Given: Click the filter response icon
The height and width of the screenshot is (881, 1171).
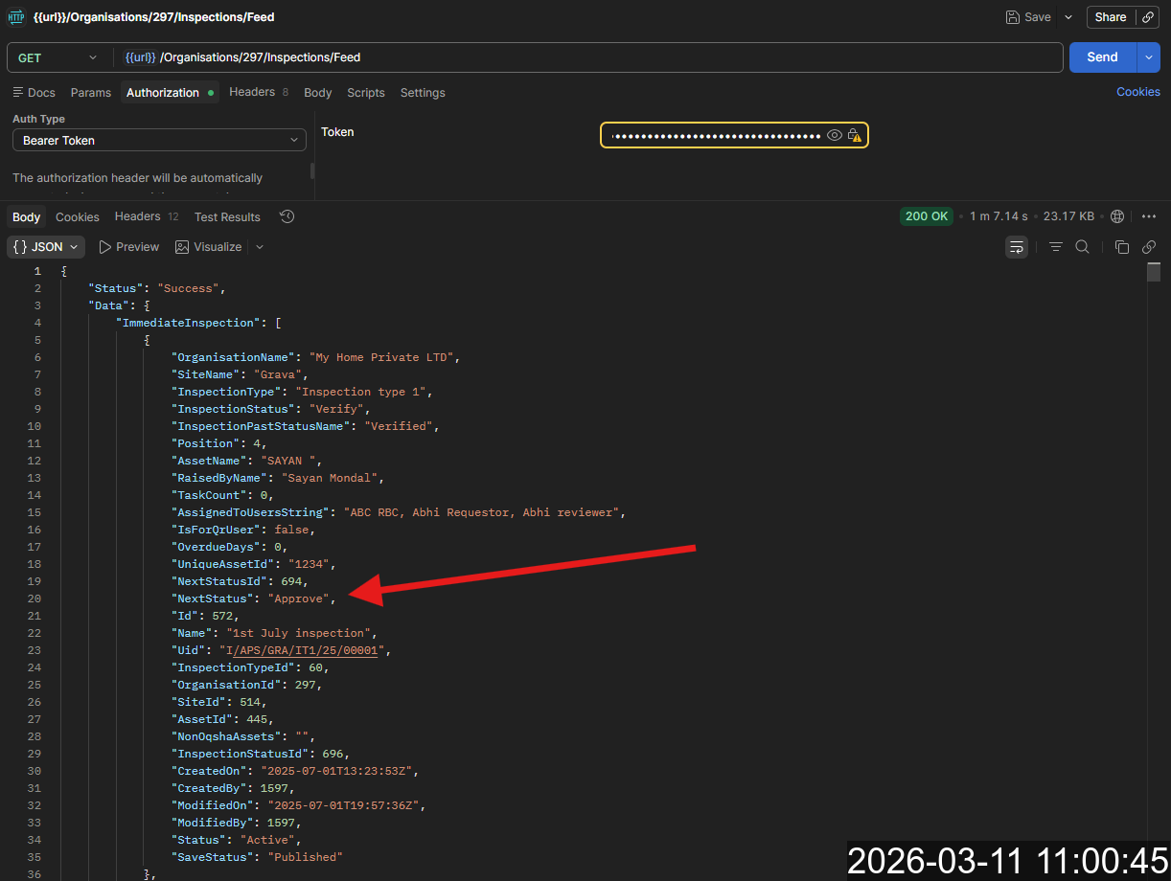Looking at the screenshot, I should [1055, 247].
